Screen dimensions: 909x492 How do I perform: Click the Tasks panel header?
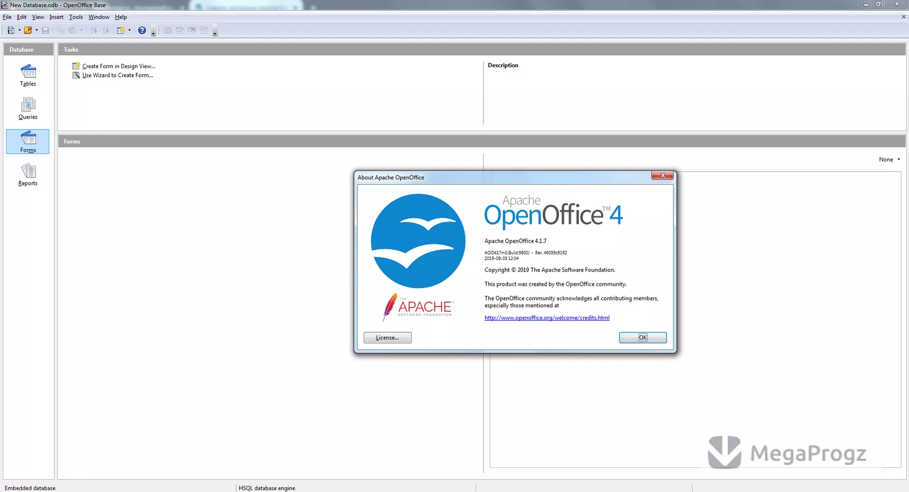pos(482,49)
